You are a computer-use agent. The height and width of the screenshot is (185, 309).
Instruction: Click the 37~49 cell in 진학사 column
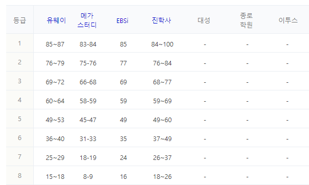coord(162,139)
